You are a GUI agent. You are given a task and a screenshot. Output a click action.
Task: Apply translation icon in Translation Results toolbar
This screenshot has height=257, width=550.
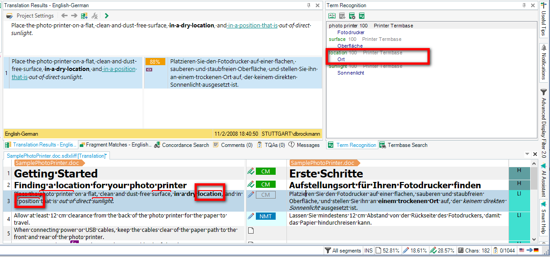pyautogui.click(x=84, y=16)
